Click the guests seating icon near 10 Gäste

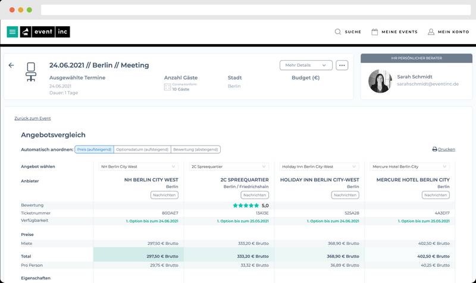(167, 87)
